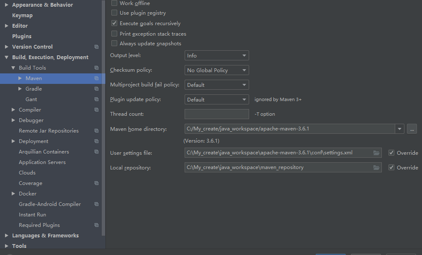Open Checksum policy dropdown
This screenshot has height=255, width=422.
click(x=217, y=70)
